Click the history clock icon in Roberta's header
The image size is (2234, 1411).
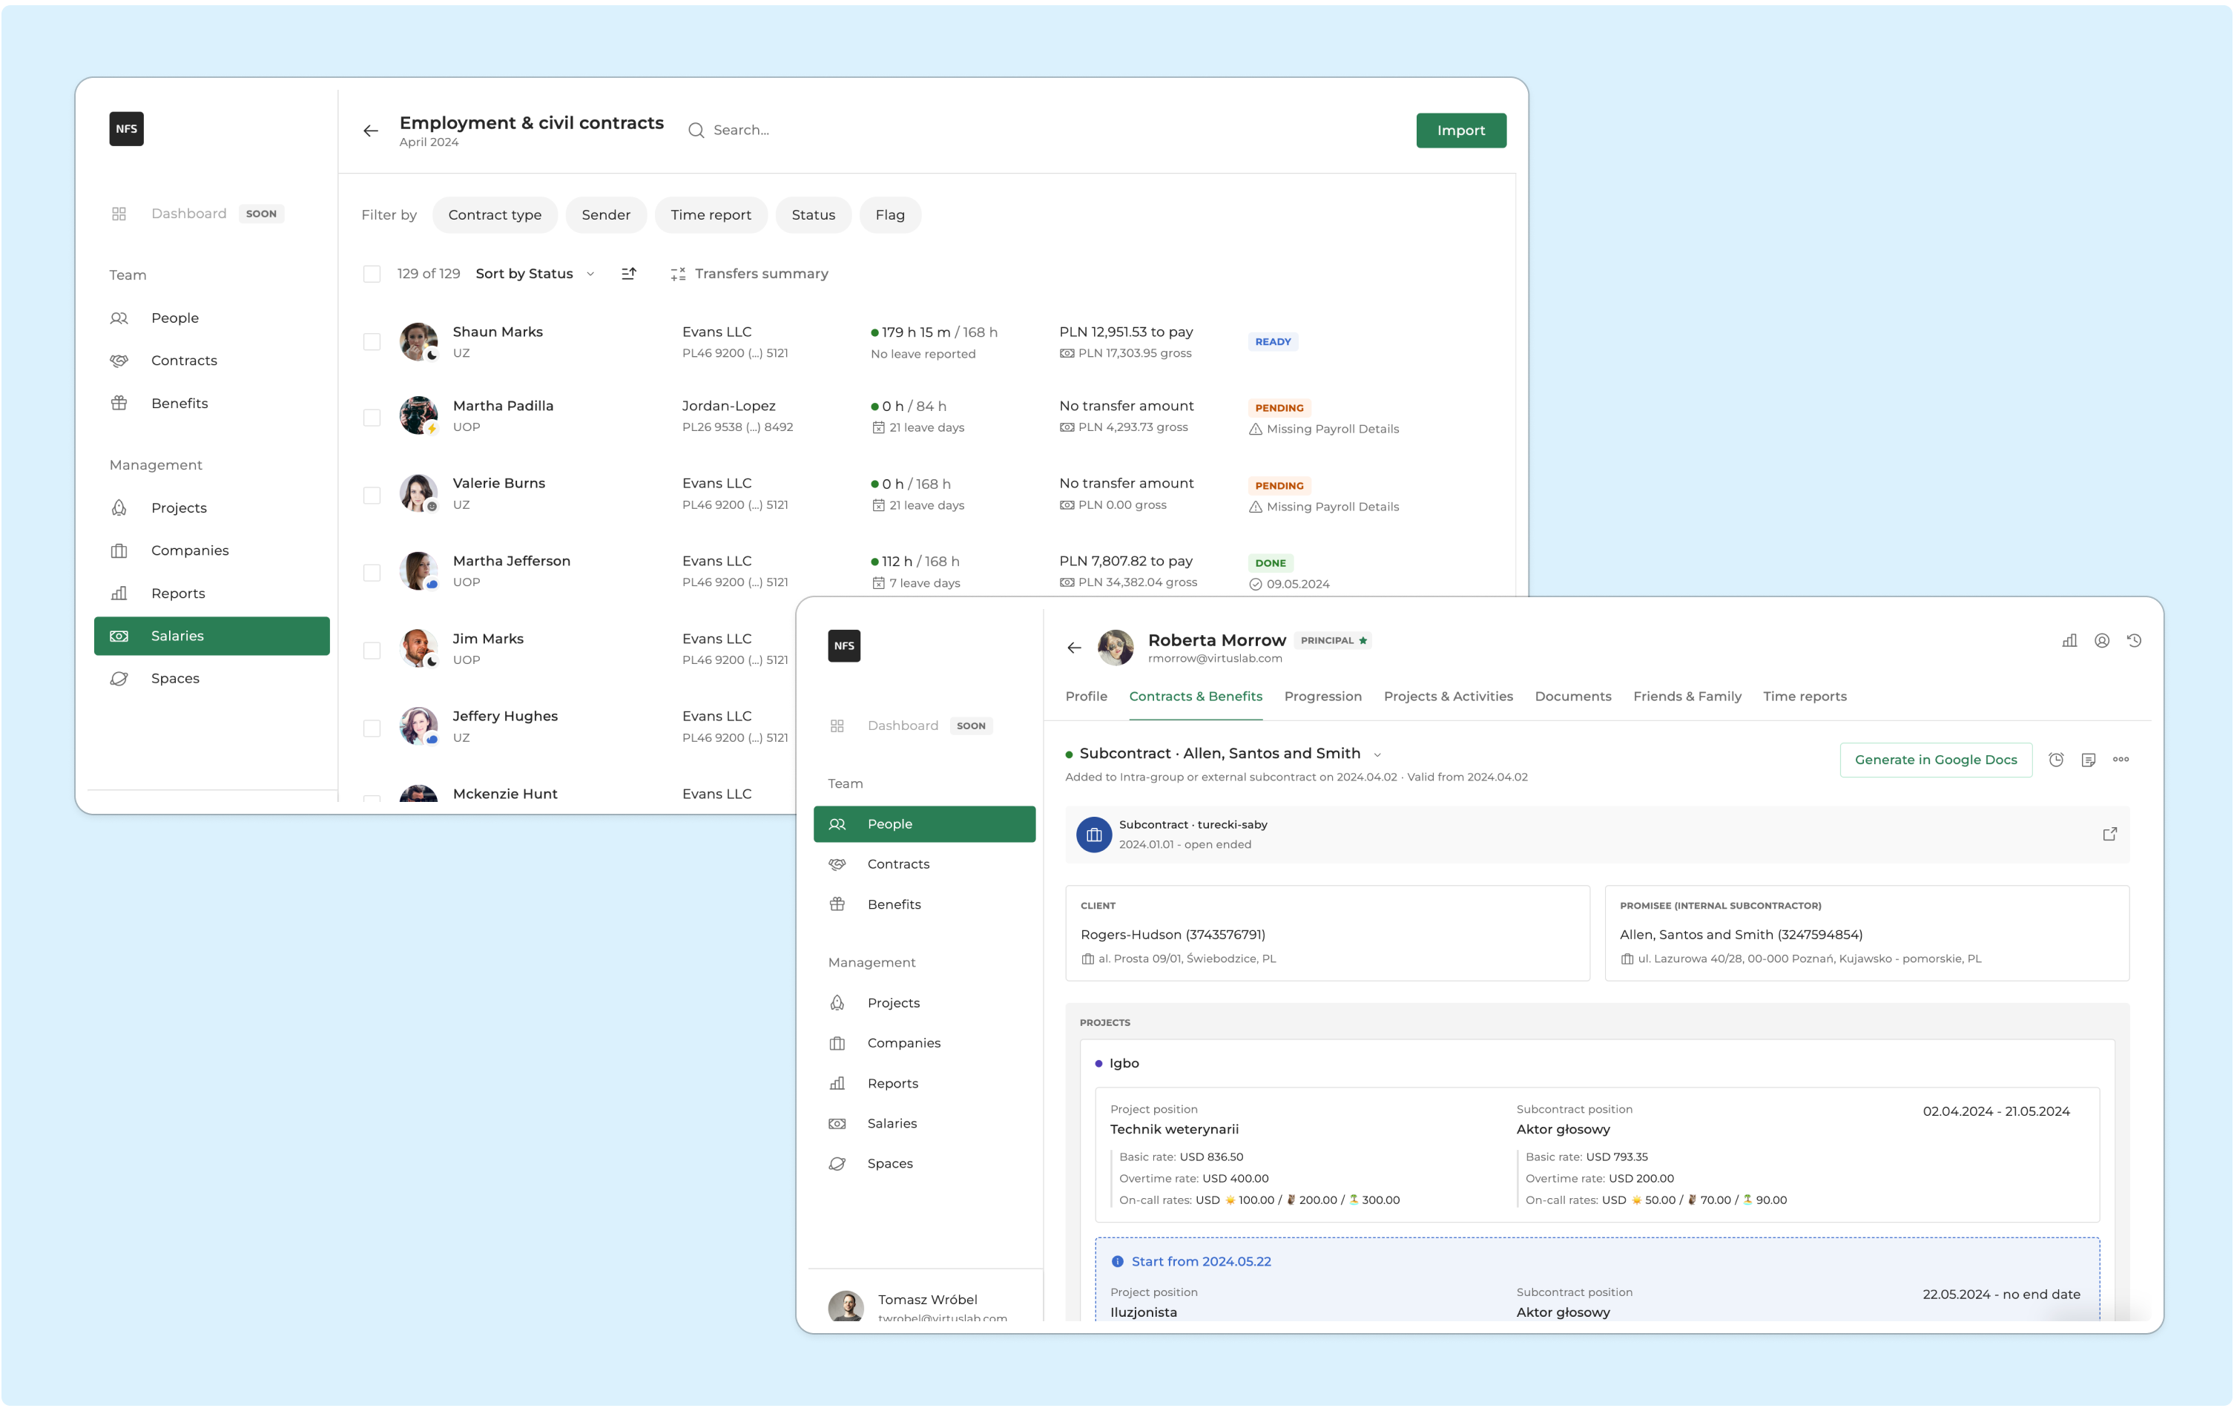2134,640
